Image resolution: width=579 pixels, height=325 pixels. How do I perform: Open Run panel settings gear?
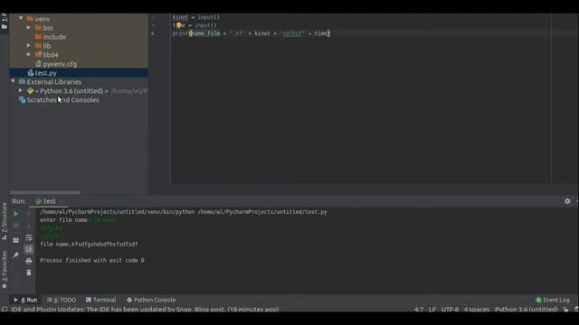click(567, 201)
